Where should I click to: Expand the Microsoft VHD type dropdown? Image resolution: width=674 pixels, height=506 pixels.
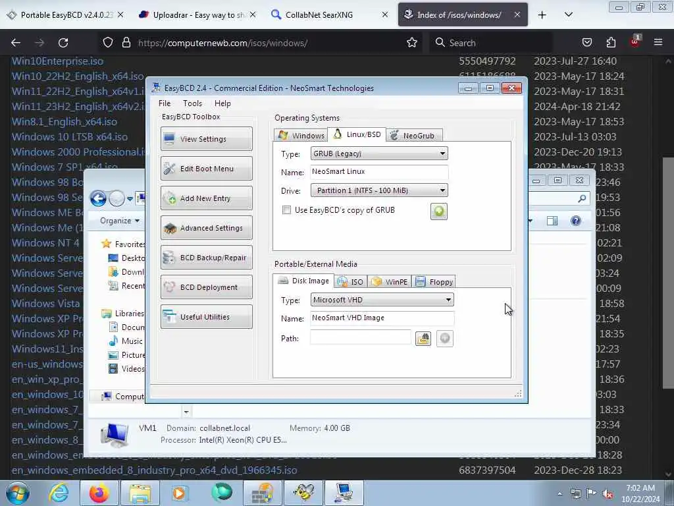[x=382, y=300]
